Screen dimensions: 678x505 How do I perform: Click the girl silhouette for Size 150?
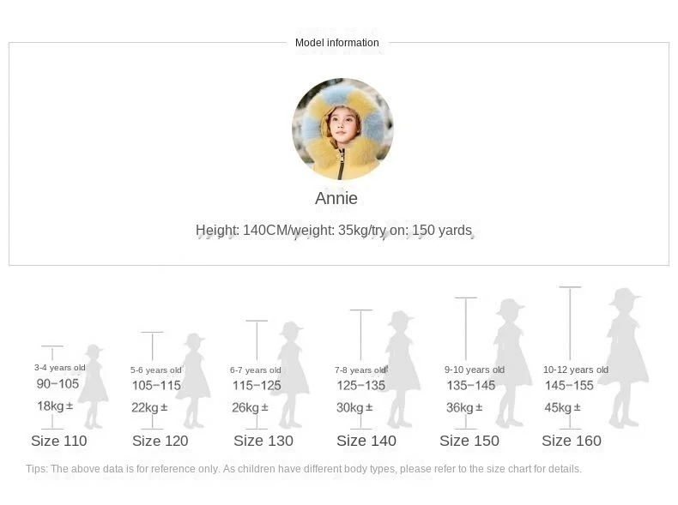coord(510,364)
